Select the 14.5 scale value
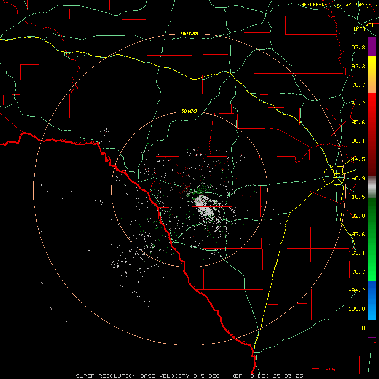 [358, 160]
